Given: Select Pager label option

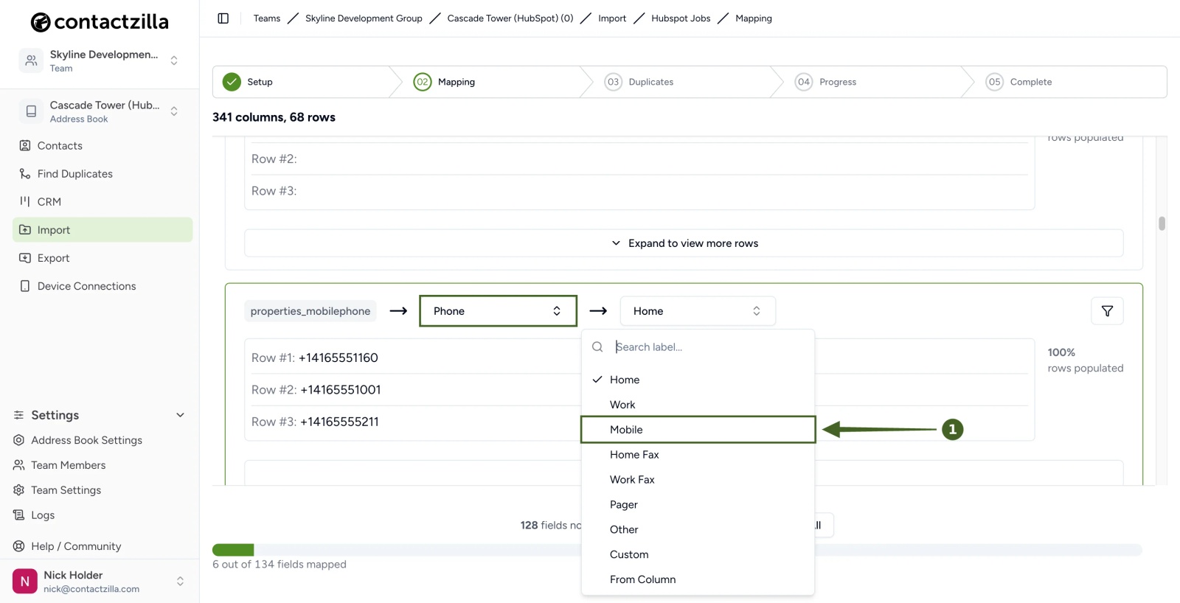Looking at the screenshot, I should coord(698,505).
